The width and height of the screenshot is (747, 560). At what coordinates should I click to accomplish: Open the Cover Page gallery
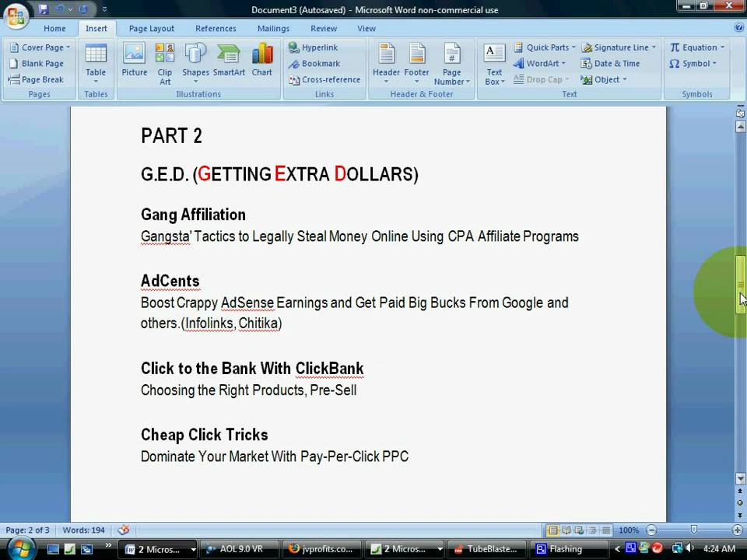click(40, 47)
